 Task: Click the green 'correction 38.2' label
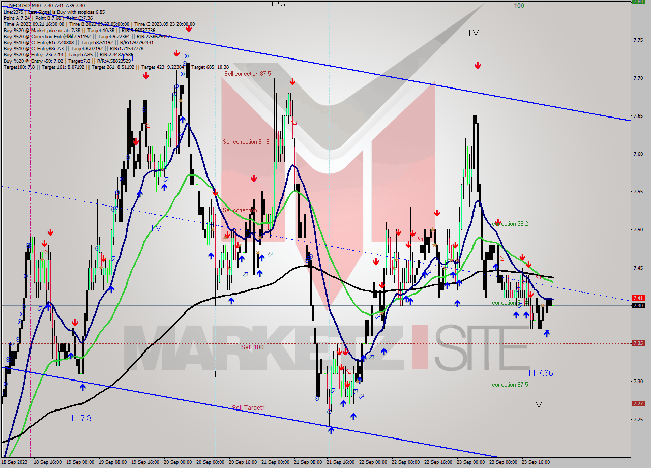coord(510,224)
